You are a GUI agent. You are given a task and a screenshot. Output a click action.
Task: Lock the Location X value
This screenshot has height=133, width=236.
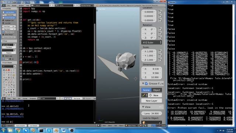[160, 12]
